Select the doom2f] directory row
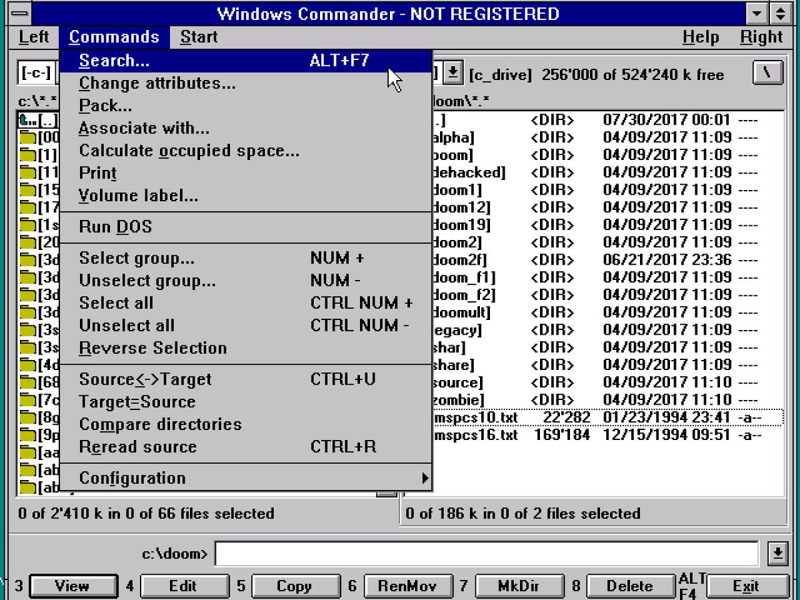The image size is (800, 600). (x=608, y=260)
